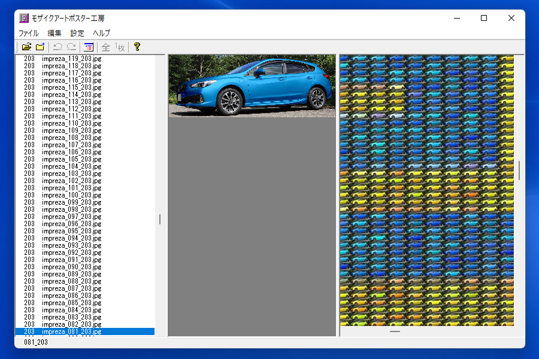Click the add folder icon with plus
Screen dimensions: 539x359
tap(40, 47)
